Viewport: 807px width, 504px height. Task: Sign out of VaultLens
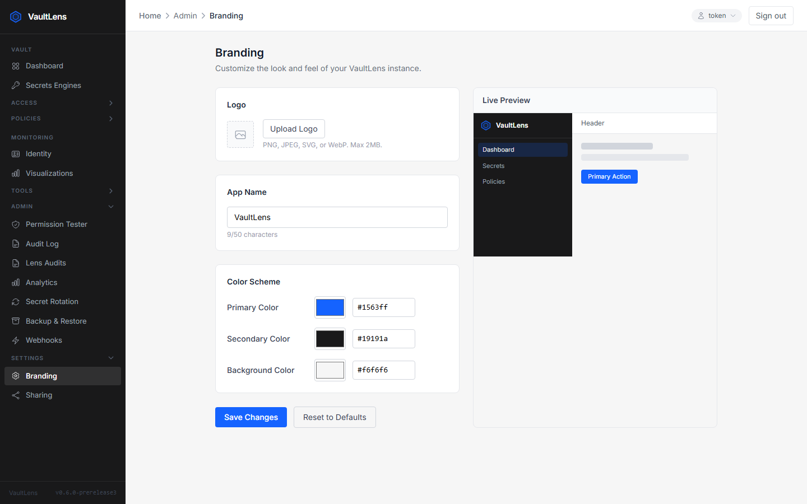[771, 16]
